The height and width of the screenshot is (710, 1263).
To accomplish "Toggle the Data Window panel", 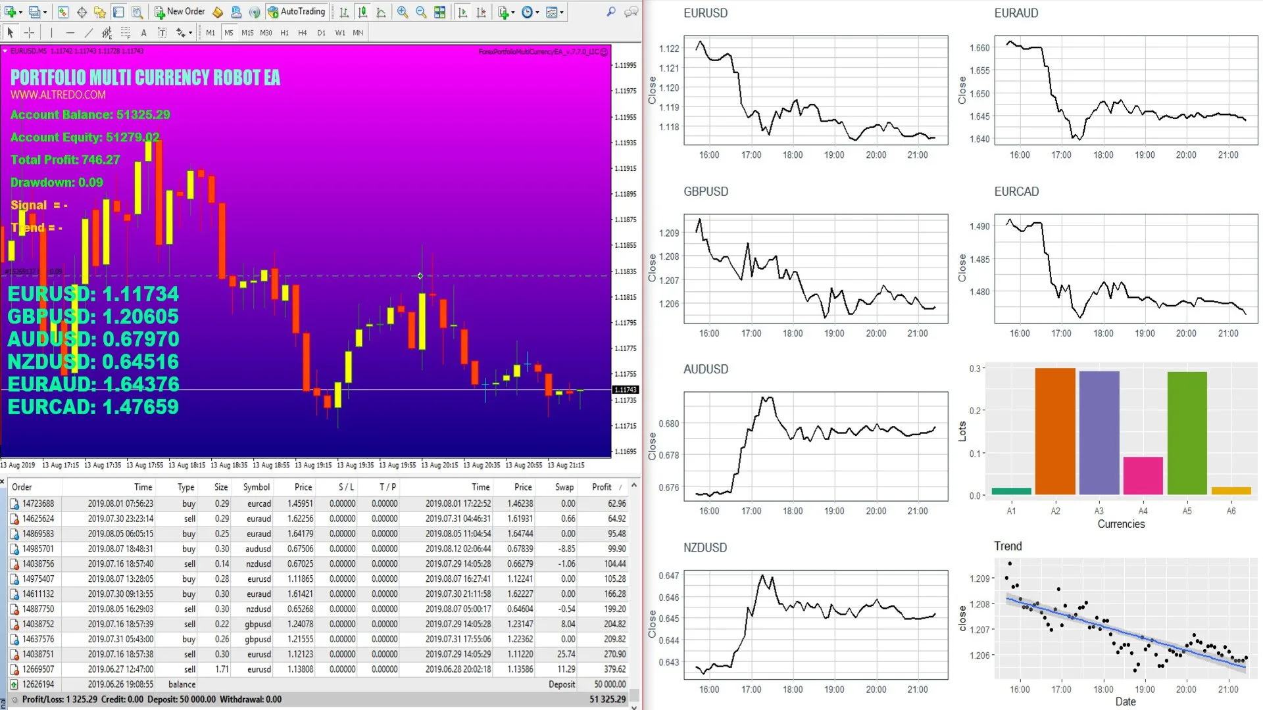I will click(x=82, y=12).
